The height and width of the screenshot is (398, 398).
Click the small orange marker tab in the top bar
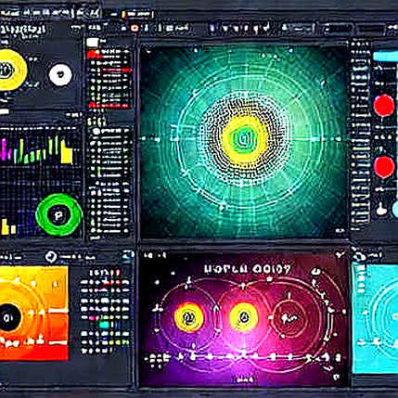pos(123,14)
